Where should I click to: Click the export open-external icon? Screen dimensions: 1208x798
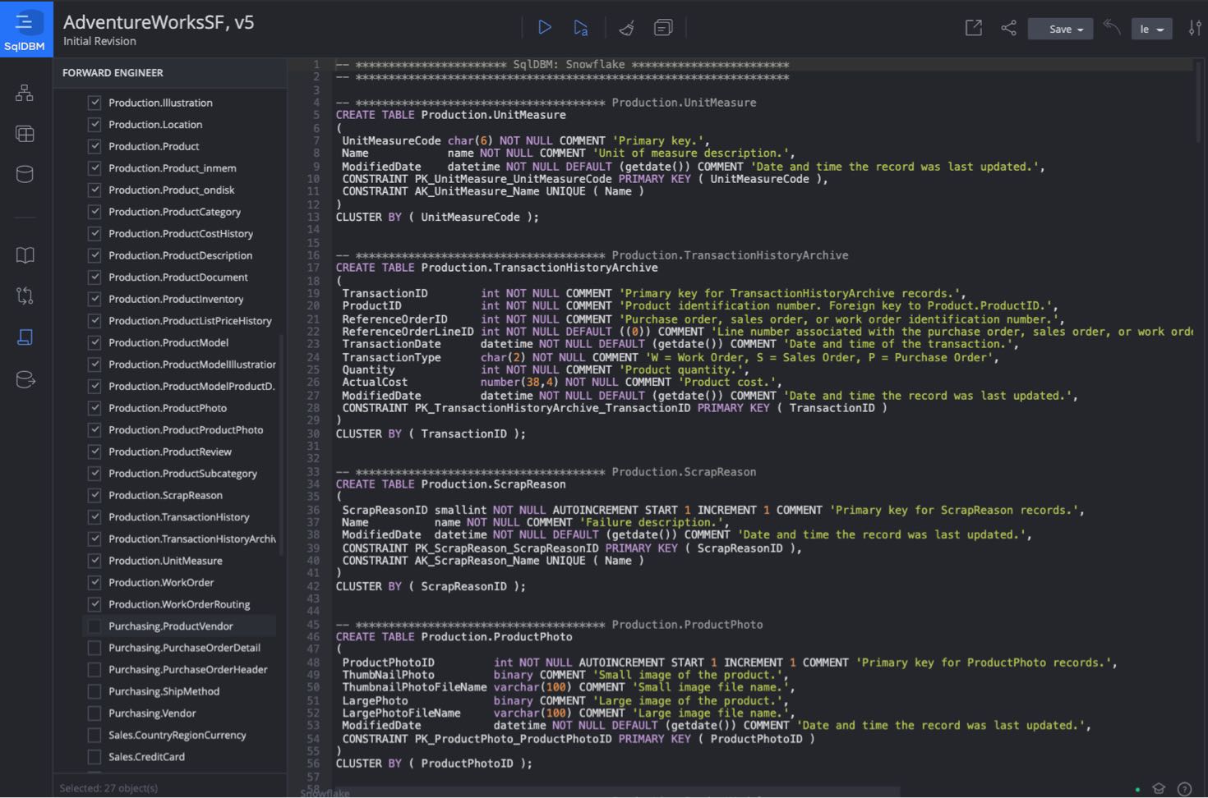(974, 28)
